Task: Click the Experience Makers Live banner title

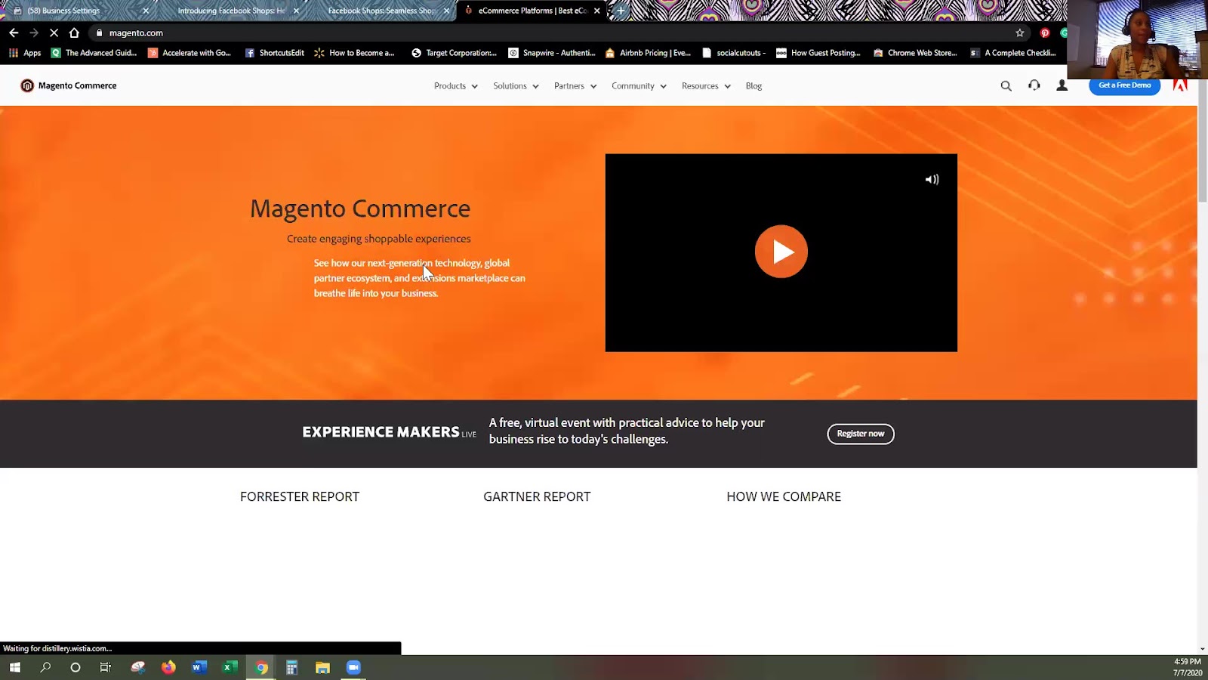Action: tap(390, 432)
